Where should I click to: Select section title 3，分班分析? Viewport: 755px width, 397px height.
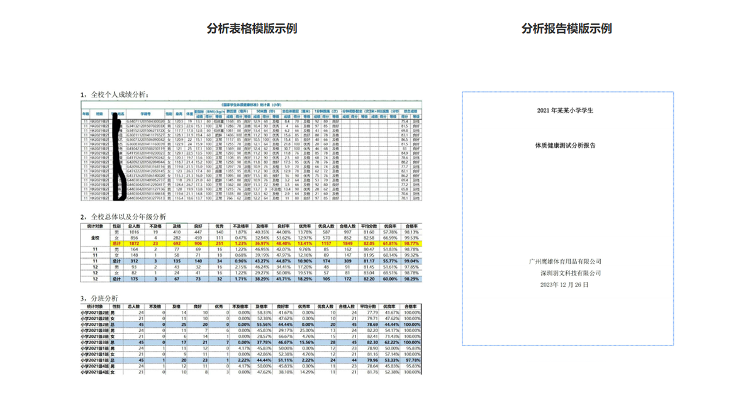tap(100, 298)
